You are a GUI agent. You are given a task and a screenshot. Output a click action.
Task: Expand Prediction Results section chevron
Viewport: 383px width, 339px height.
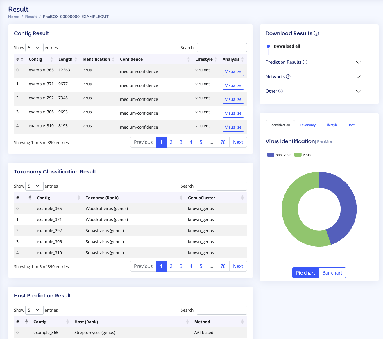358,62
